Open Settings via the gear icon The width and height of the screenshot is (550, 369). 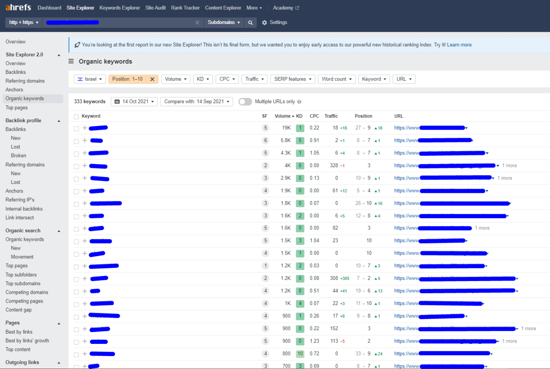click(264, 23)
